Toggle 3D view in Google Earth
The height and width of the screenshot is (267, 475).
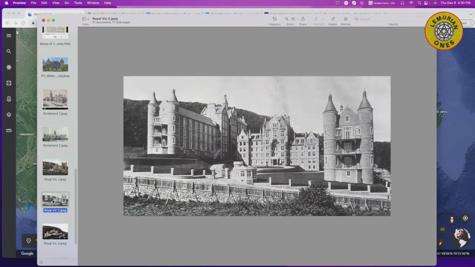tap(442, 229)
